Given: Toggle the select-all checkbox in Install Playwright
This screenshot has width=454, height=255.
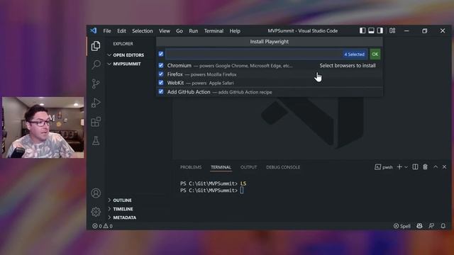Looking at the screenshot, I should click(x=161, y=54).
